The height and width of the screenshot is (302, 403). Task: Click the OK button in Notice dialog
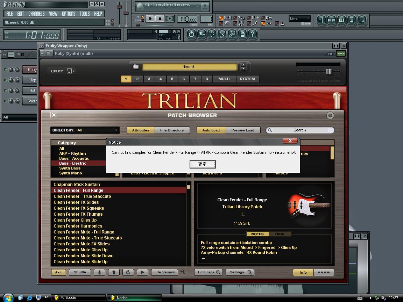click(203, 164)
